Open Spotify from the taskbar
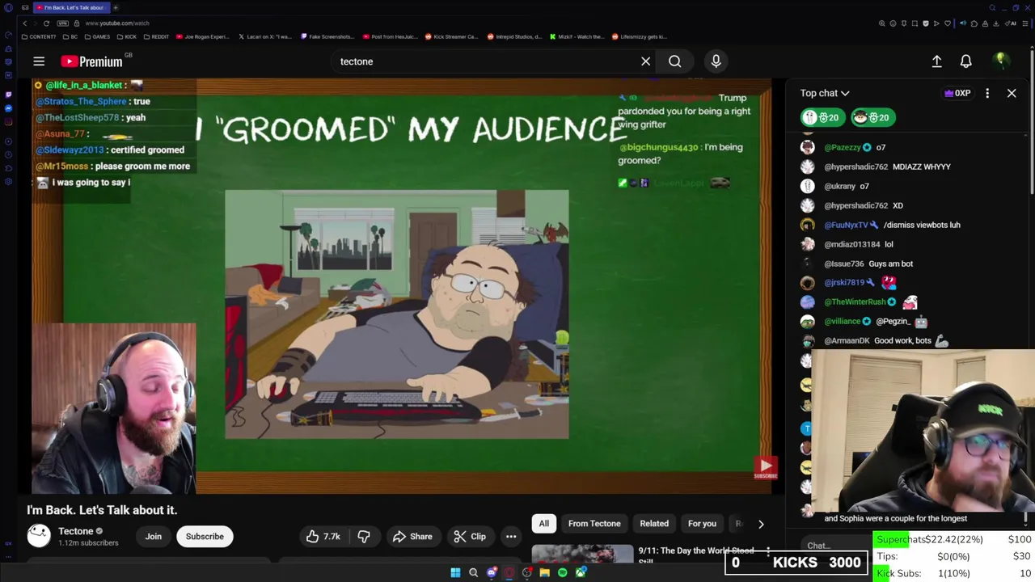This screenshot has width=1035, height=582. click(562, 573)
